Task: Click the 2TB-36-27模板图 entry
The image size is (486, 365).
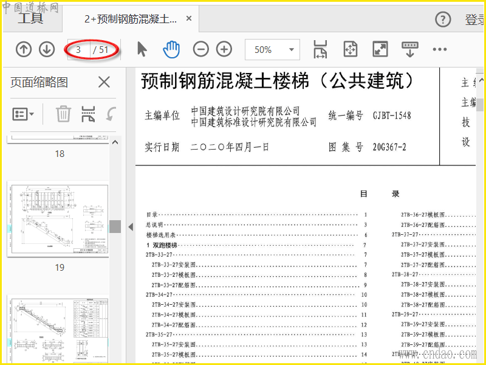Action: tap(437, 215)
